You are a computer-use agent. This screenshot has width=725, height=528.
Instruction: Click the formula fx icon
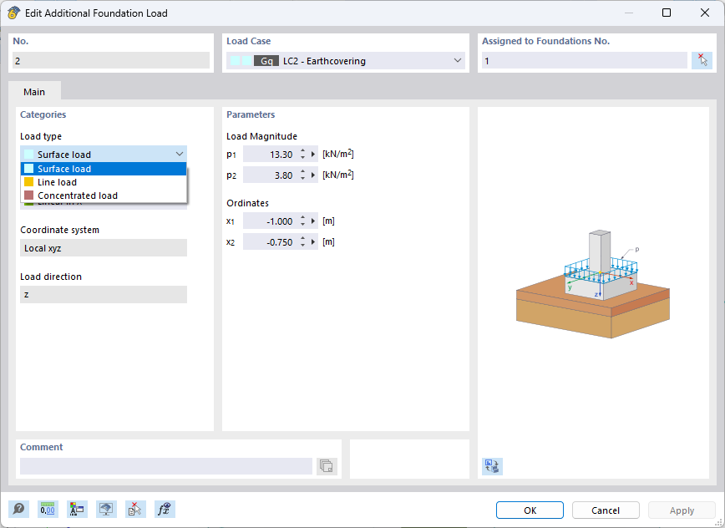pyautogui.click(x=165, y=510)
